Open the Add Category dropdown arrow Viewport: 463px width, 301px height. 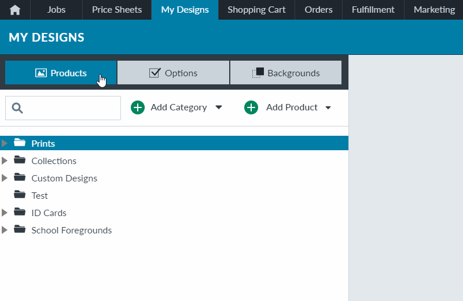point(219,107)
